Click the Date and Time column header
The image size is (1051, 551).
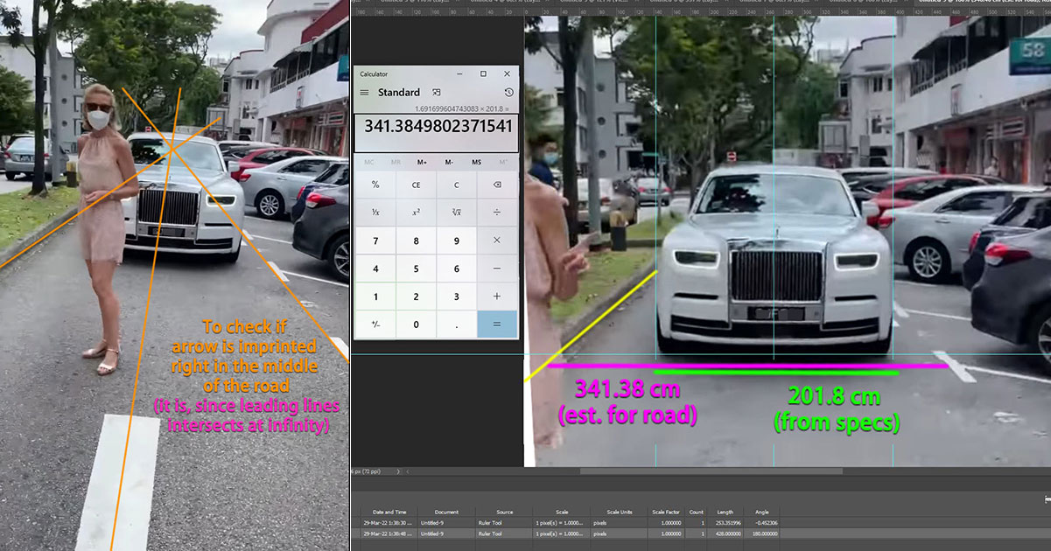click(x=389, y=512)
